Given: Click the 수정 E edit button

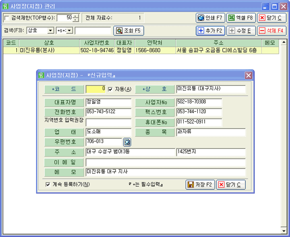Looking at the screenshot, I should pyautogui.click(x=241, y=31).
